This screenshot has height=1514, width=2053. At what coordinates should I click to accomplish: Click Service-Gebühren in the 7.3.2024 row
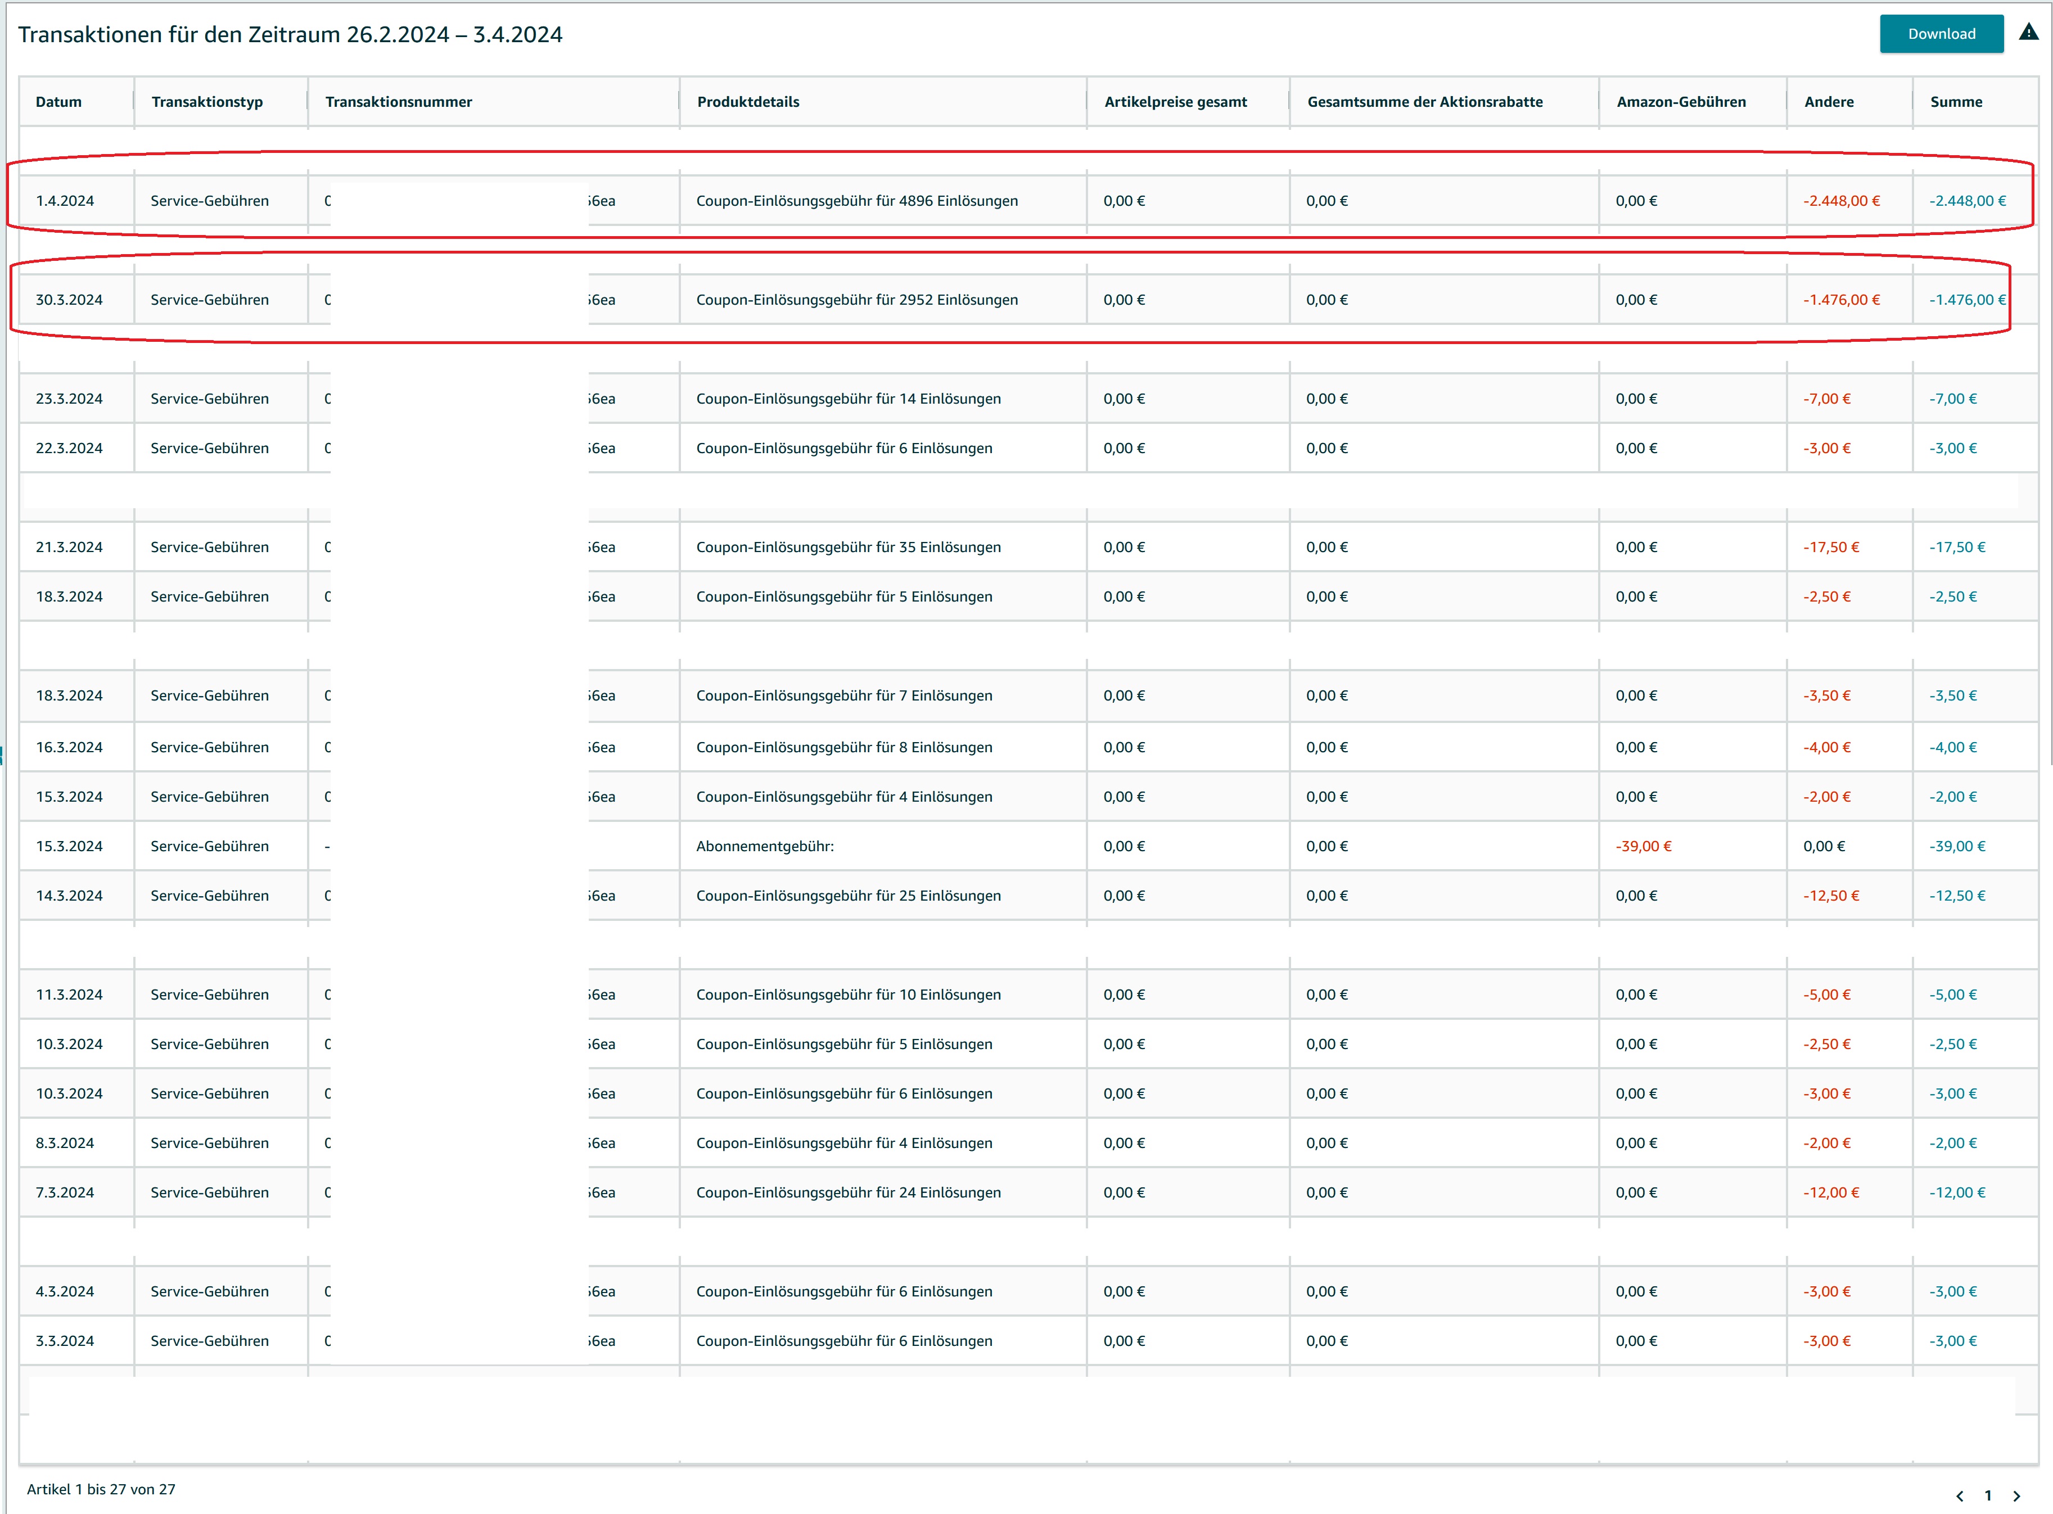[x=210, y=1192]
